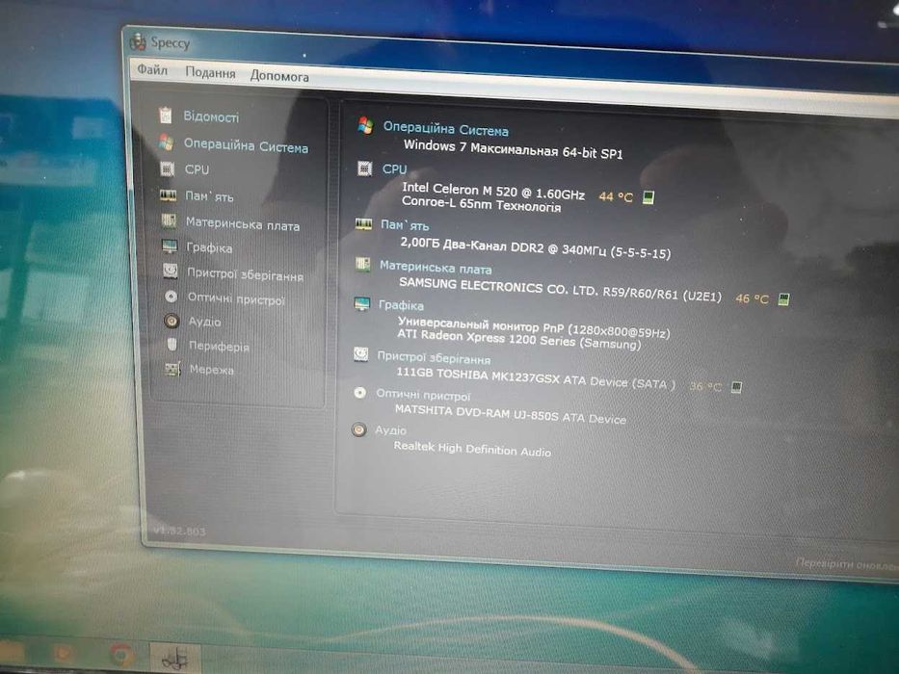Click the speaker icon in summary panel
This screenshot has width=899, height=674.
click(x=358, y=429)
